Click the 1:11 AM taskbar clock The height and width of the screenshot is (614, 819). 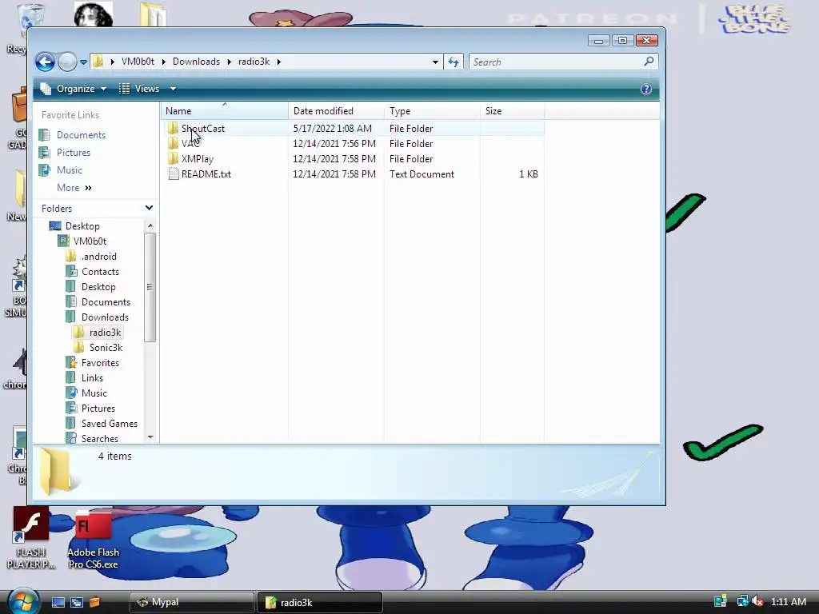point(789,601)
